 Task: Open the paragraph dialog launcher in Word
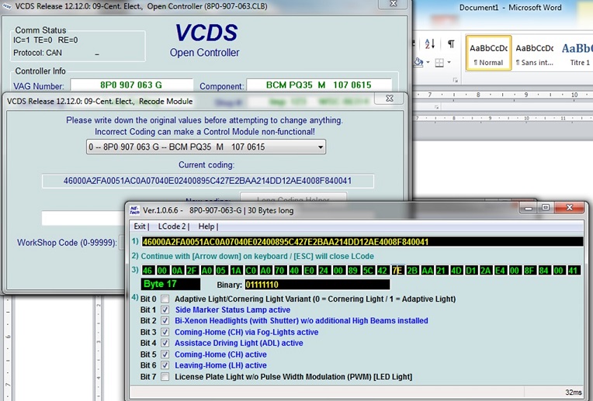point(456,80)
